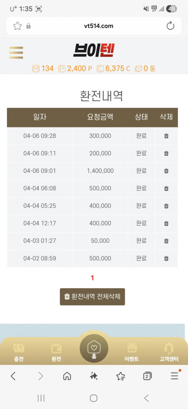The width and height of the screenshot is (188, 409).
Task: Bookmark page with star icon in address bar
Action: 17,26
